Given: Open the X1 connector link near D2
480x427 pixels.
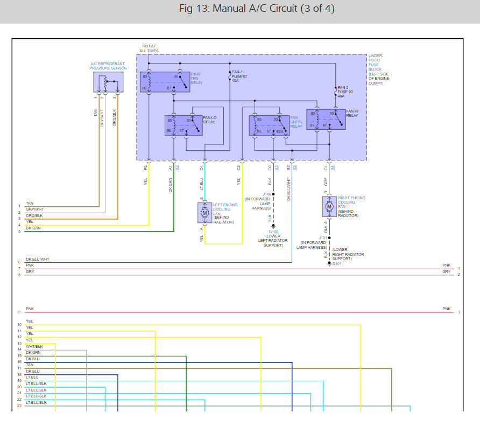Looking at the screenshot, I should pos(277,167).
